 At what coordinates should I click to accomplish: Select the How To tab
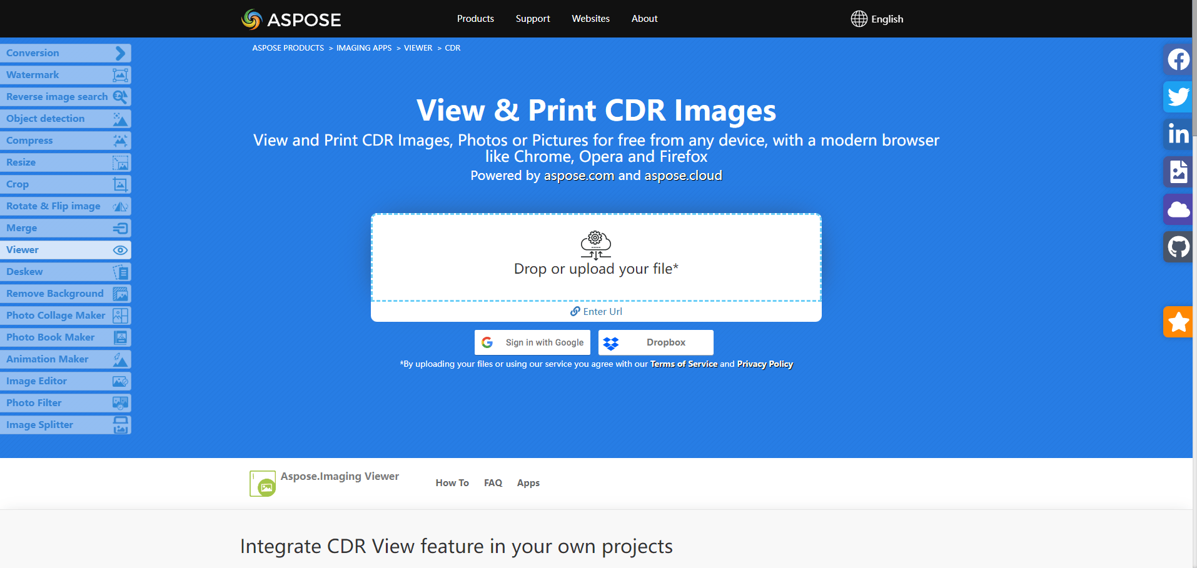coord(452,482)
